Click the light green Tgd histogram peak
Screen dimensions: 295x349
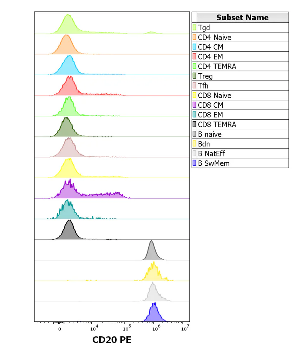click(68, 26)
